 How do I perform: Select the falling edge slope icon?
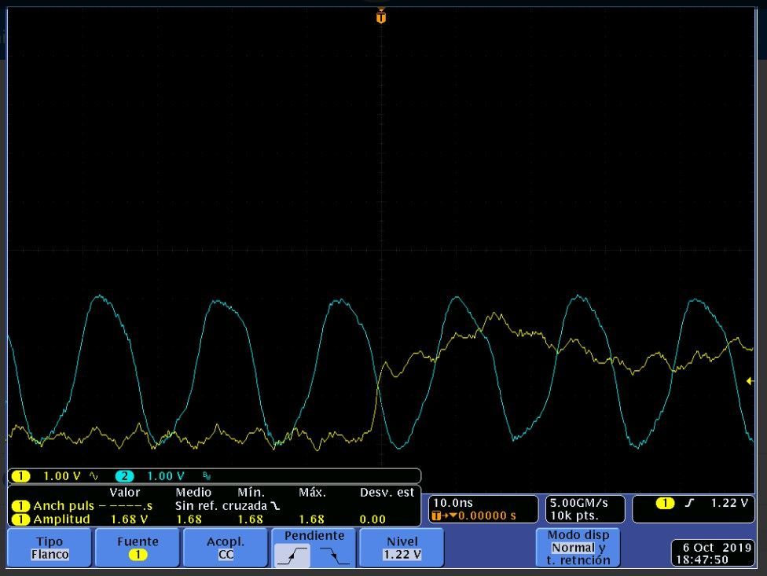click(335, 556)
